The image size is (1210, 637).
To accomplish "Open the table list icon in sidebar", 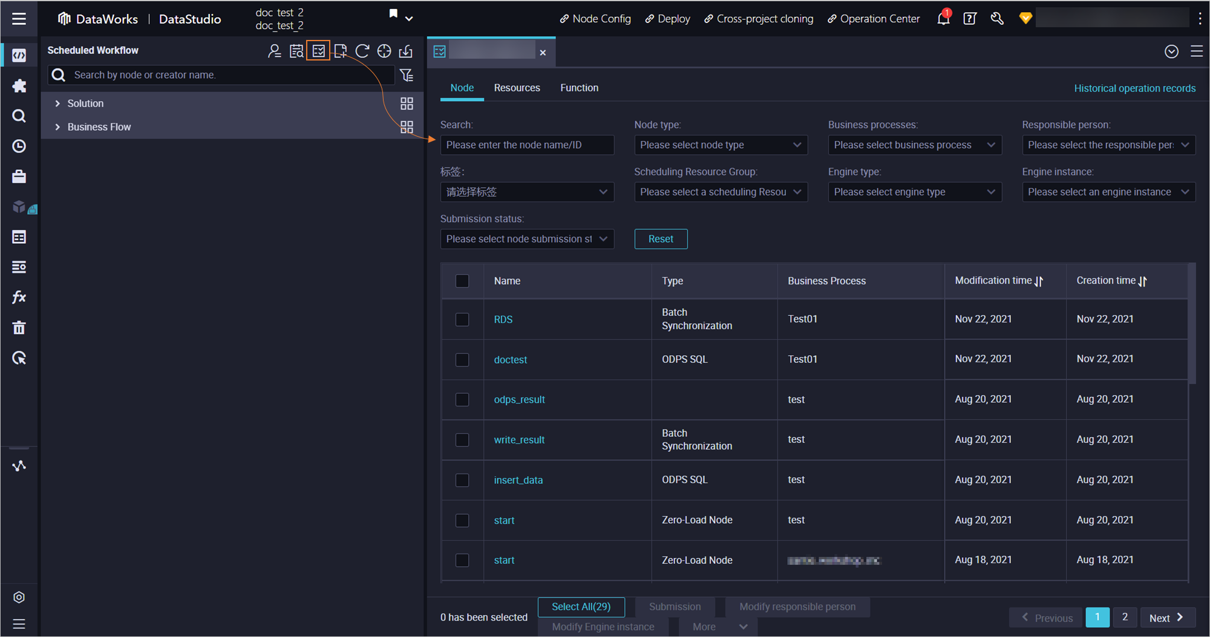I will [x=19, y=237].
